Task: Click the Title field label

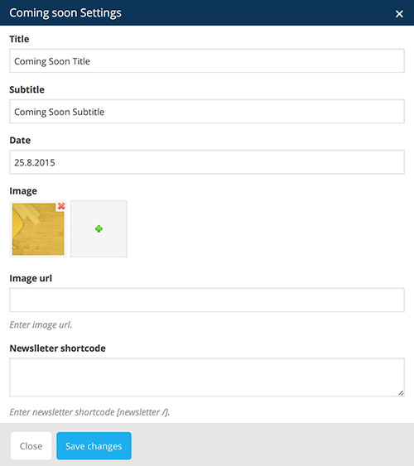Action: click(x=19, y=39)
